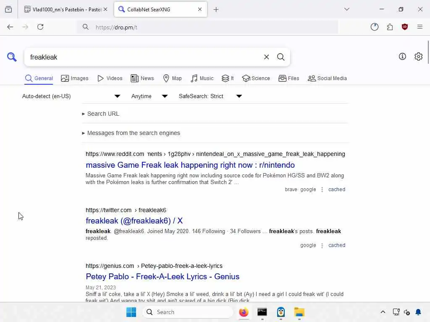430x322 pixels.
Task: Open the Firefox hamburger menu
Action: tap(420, 27)
